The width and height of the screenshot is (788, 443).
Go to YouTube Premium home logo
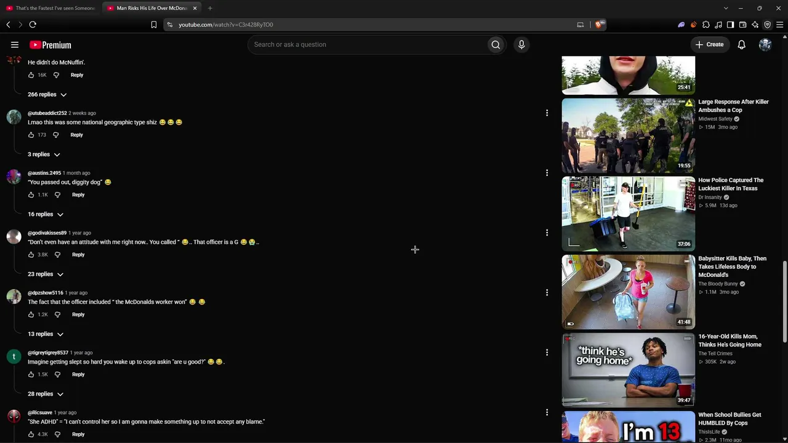50,45
